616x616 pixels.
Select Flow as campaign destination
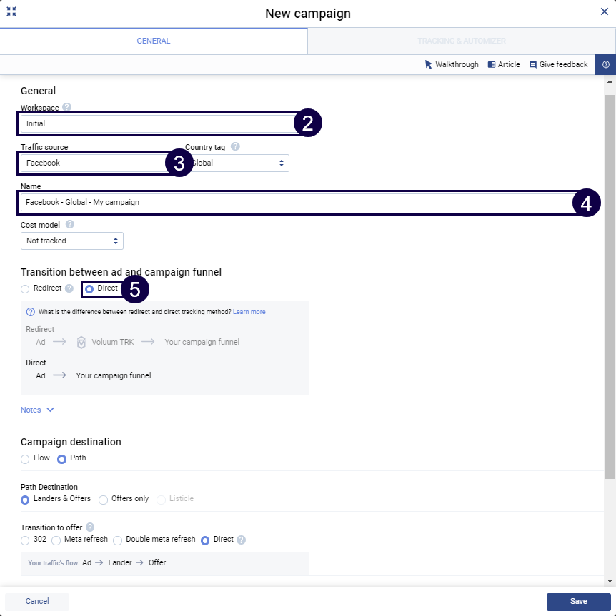click(x=26, y=458)
